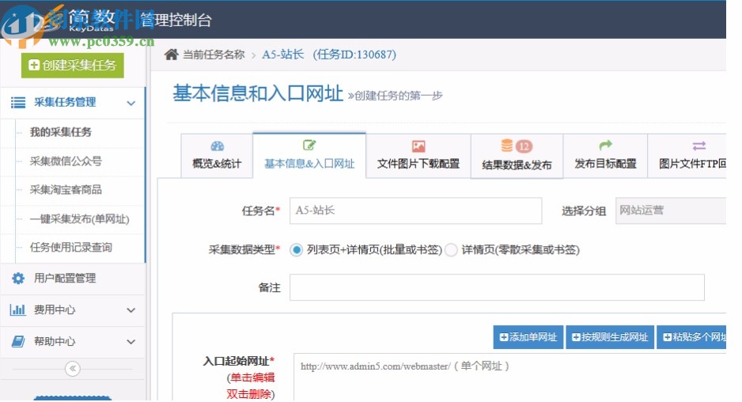
Task: Click the orange 12 badge
Action: [x=524, y=146]
